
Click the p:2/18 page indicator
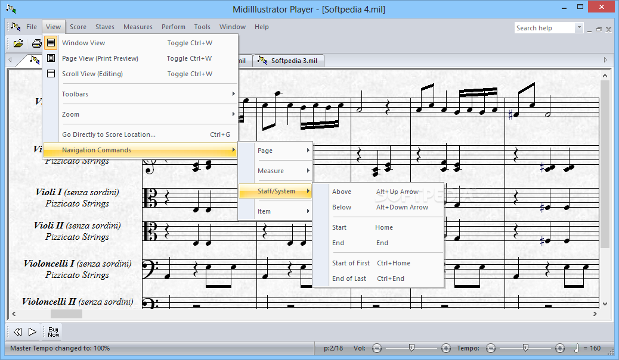pyautogui.click(x=333, y=348)
